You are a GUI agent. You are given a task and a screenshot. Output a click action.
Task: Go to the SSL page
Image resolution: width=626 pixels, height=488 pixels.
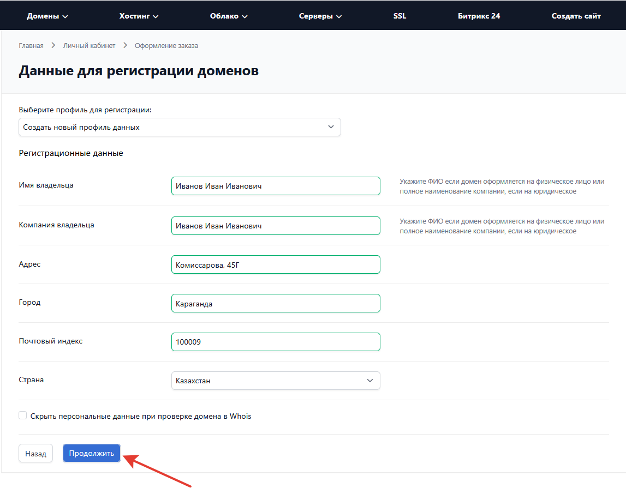tap(400, 16)
